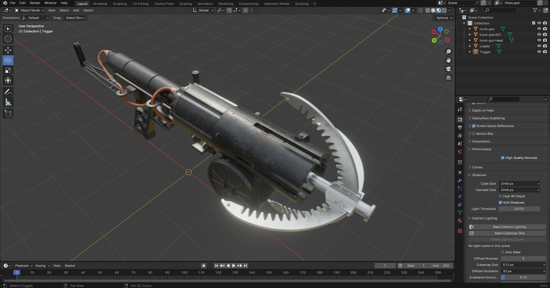Viewport: 550px width, 288px height.
Task: Activate the Scale tool
Action: pyautogui.click(x=8, y=70)
